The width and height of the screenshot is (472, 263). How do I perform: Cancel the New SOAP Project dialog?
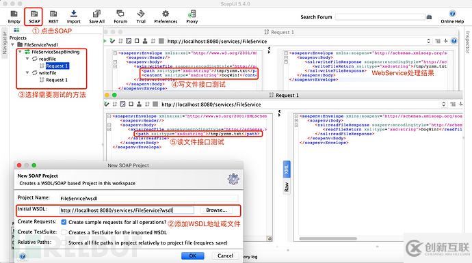[225, 255]
